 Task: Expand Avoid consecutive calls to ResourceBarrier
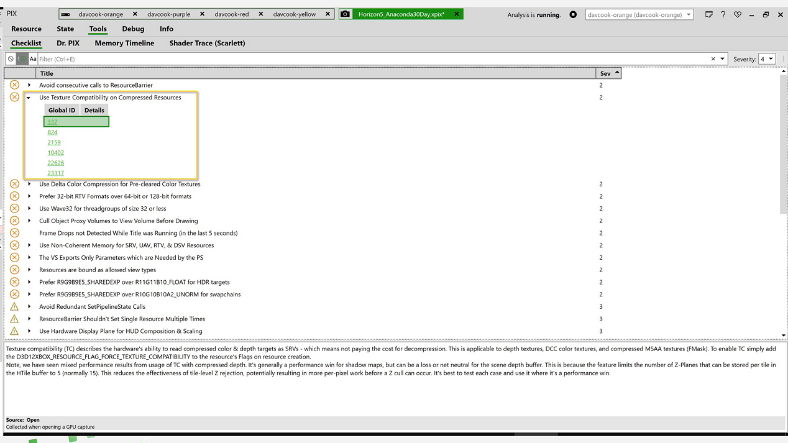[29, 85]
